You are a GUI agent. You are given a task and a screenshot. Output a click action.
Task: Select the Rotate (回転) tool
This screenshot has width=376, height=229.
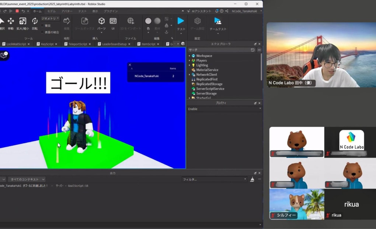pyautogui.click(x=35, y=21)
